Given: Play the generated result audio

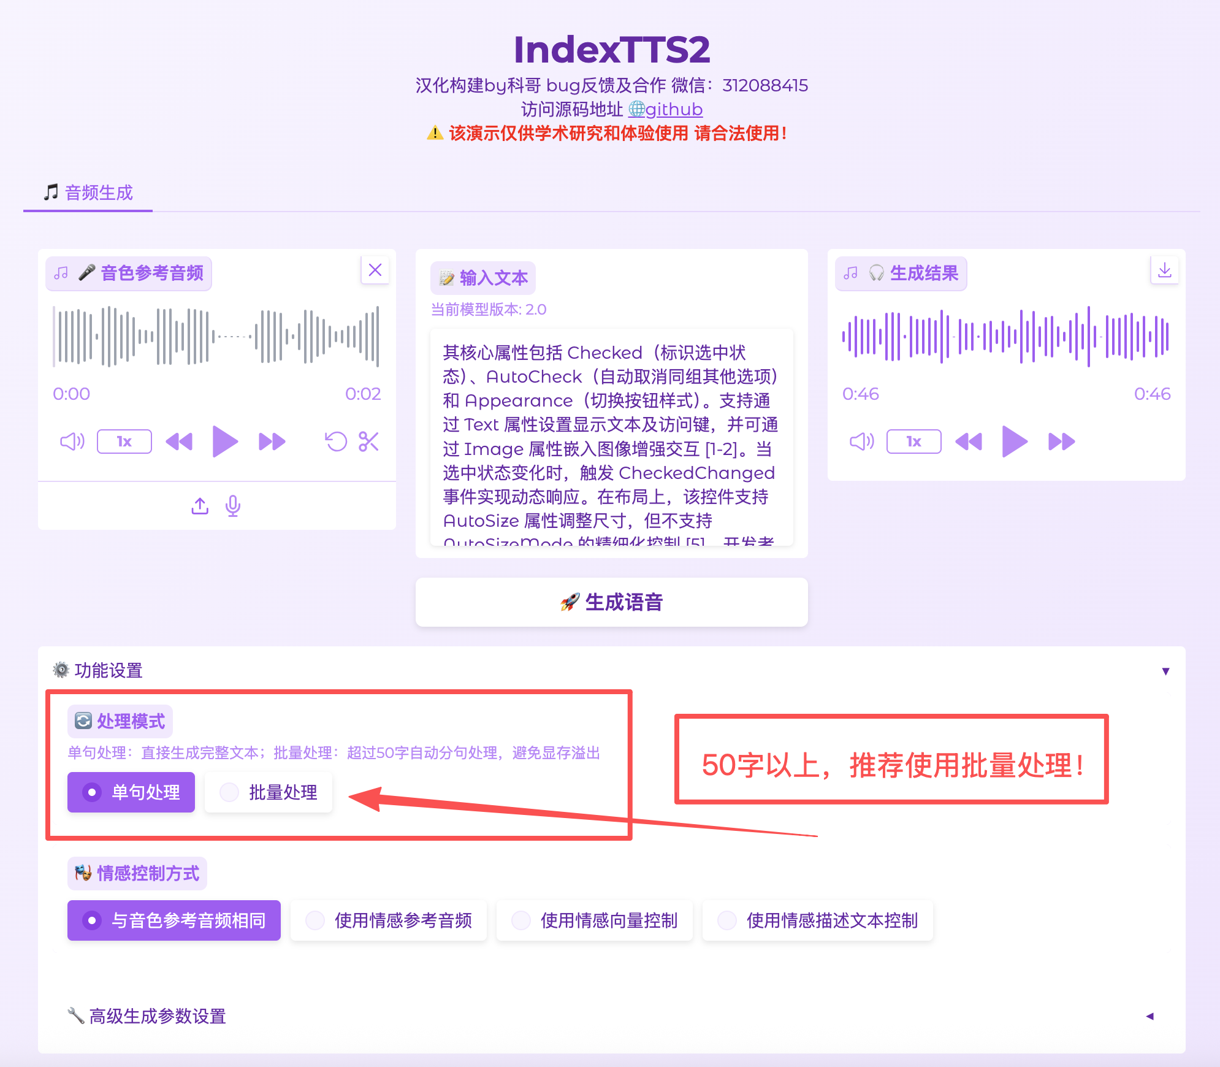Looking at the screenshot, I should 1015,442.
